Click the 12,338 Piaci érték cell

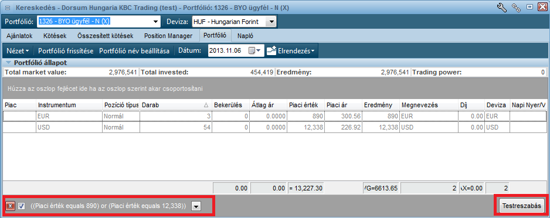[305, 127]
